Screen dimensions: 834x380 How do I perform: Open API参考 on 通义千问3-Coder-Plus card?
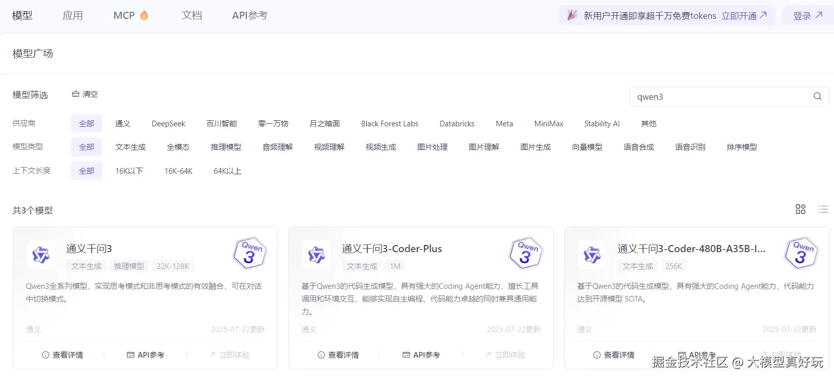click(421, 355)
